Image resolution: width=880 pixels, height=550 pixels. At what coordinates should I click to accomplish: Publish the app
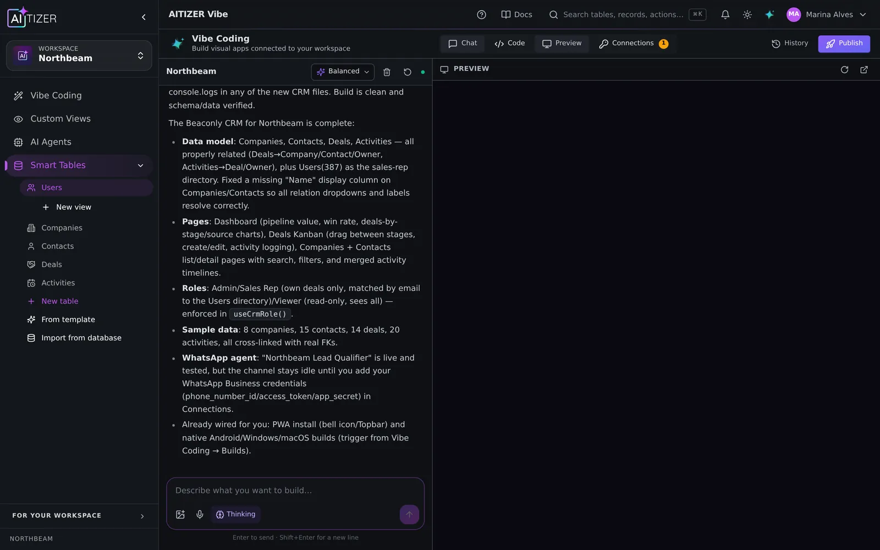844,44
